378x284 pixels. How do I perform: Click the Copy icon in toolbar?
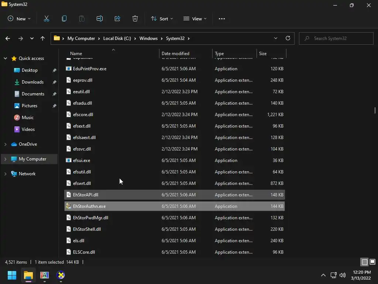64,18
